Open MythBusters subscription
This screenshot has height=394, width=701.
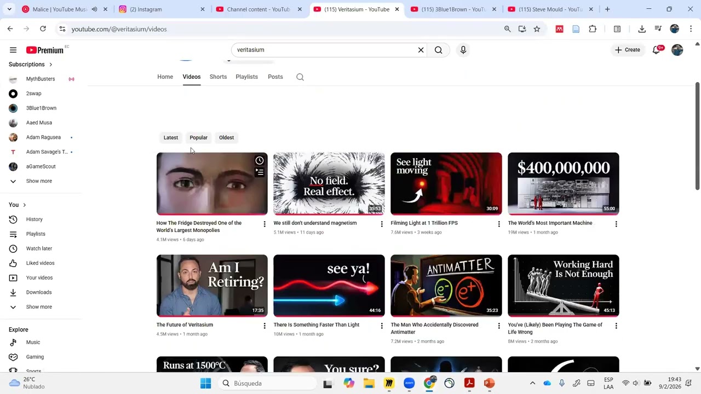pos(41,79)
